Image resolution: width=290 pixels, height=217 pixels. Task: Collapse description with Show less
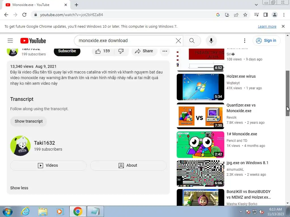19,188
